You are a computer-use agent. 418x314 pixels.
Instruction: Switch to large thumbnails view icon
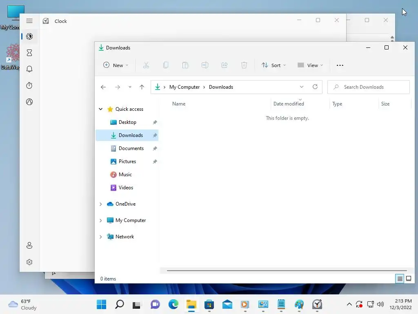click(409, 279)
